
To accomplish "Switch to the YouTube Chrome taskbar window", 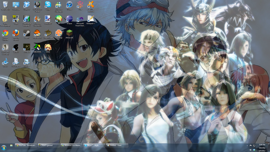I will click(x=26, y=145).
